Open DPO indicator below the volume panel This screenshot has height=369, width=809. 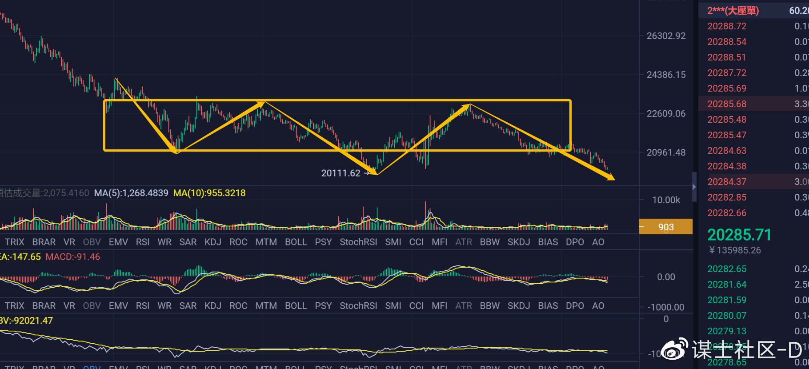click(575, 242)
